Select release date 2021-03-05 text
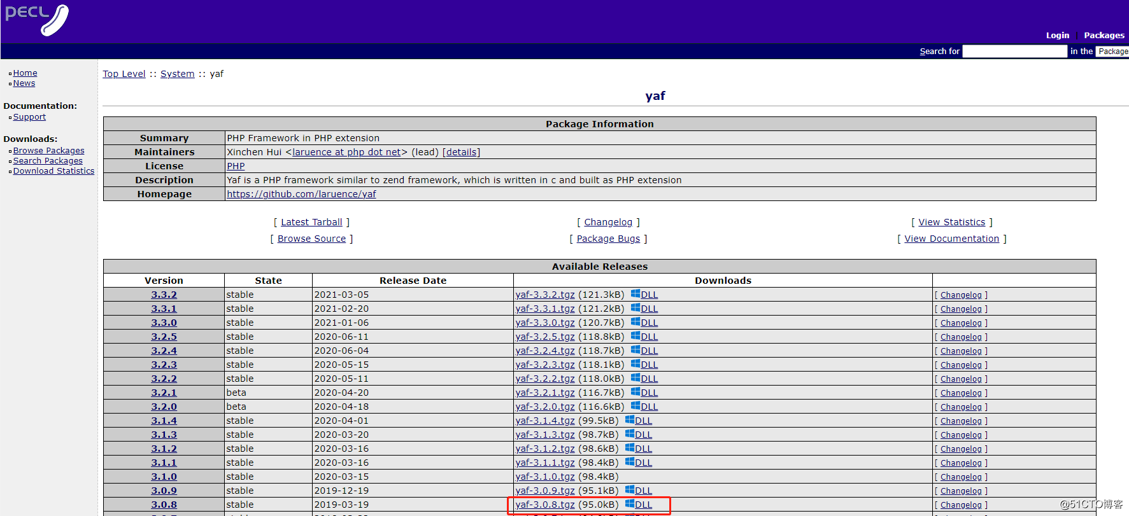 [x=341, y=295]
